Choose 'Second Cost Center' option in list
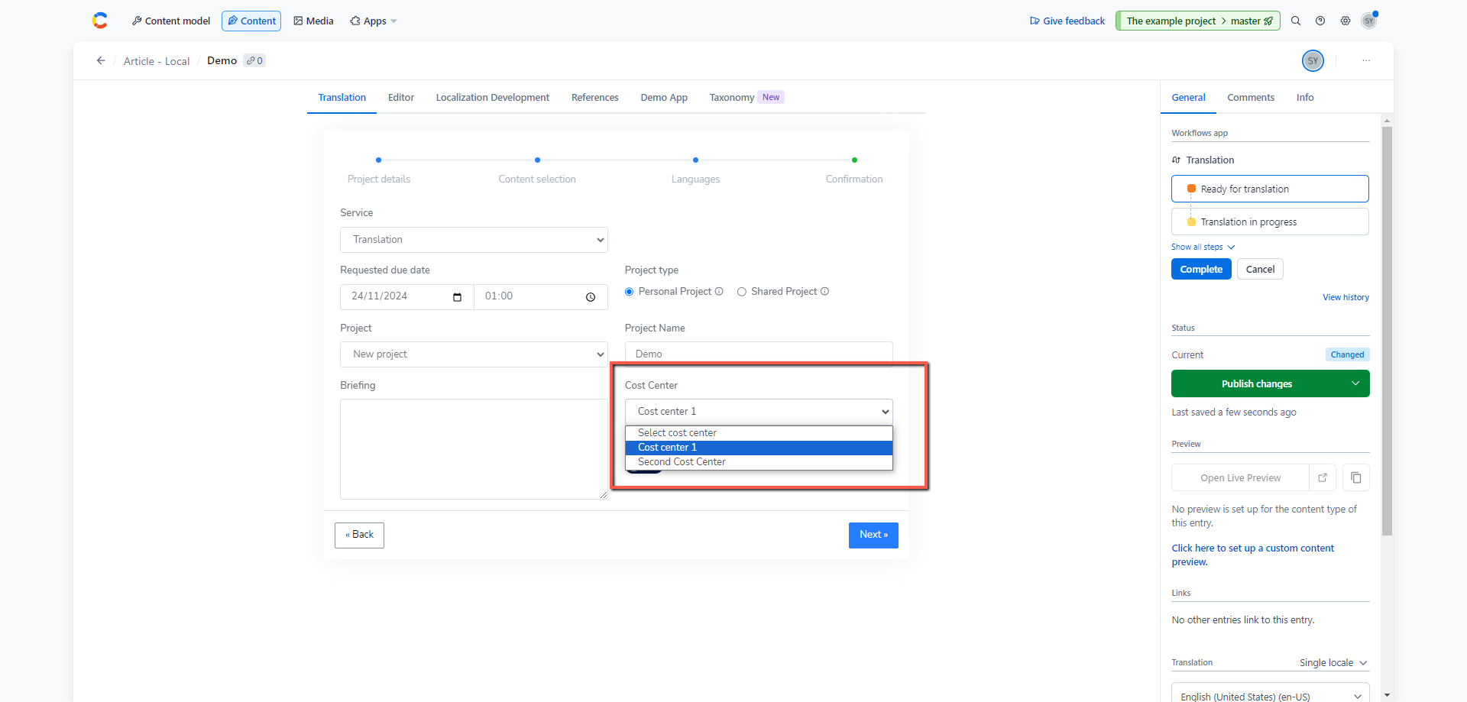This screenshot has width=1467, height=702. (759, 462)
